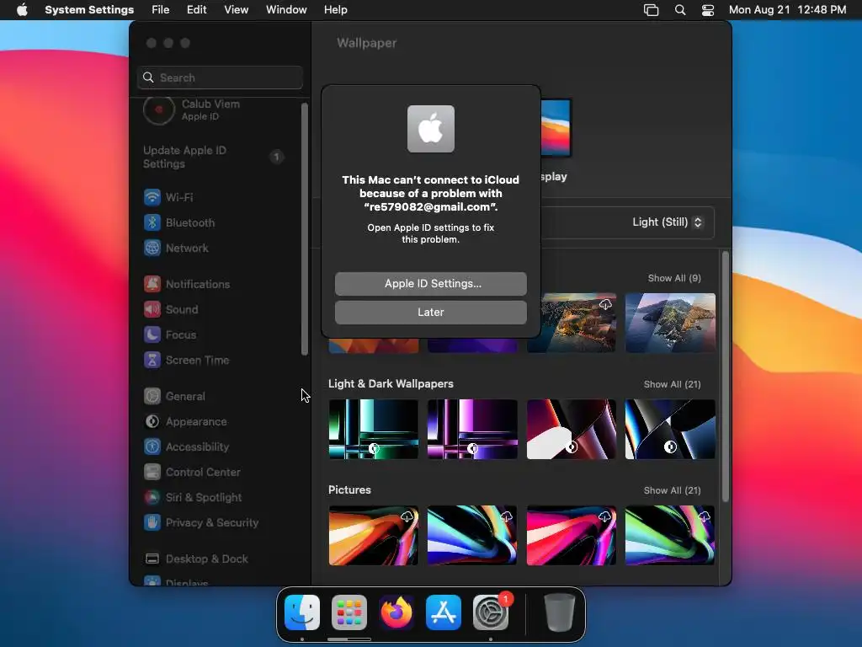Click the Privacy & Security hand icon
Image resolution: width=862 pixels, height=647 pixels.
(x=152, y=522)
